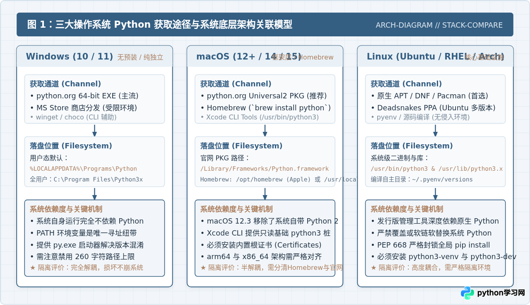Click "Xcode CLI 提供只读基础 python3 桩" line
The width and height of the screenshot is (530, 305).
tap(265, 233)
